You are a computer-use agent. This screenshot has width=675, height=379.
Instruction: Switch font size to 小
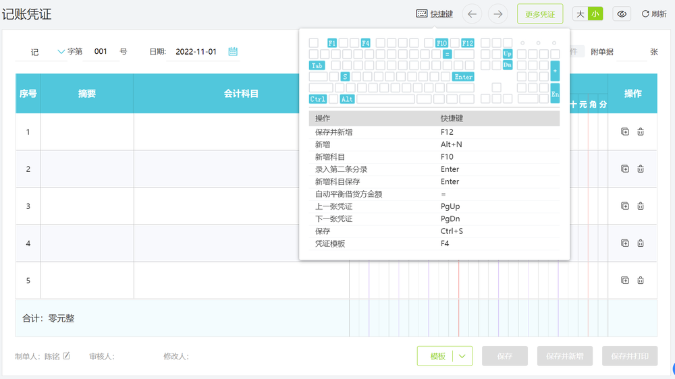tap(595, 14)
